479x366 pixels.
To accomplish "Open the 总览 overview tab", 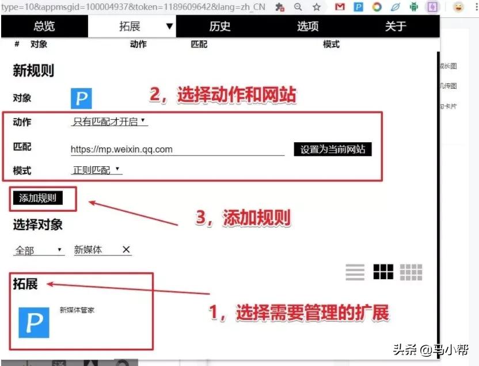I will click(x=44, y=26).
